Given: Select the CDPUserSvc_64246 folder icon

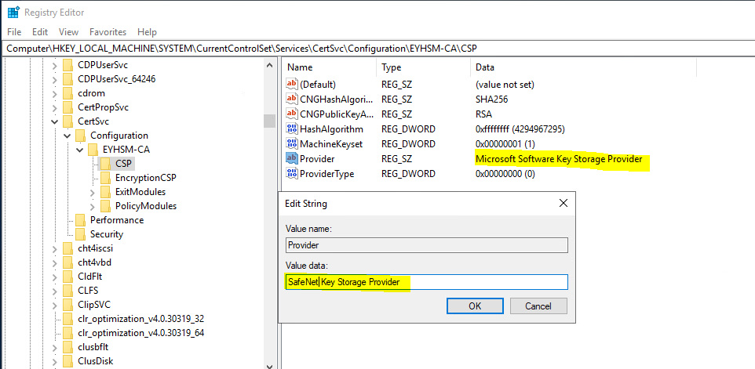Looking at the screenshot, I should (x=68, y=79).
